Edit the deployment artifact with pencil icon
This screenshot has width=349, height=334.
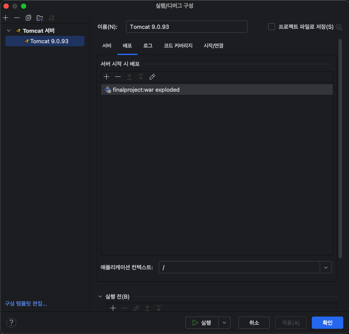point(152,77)
